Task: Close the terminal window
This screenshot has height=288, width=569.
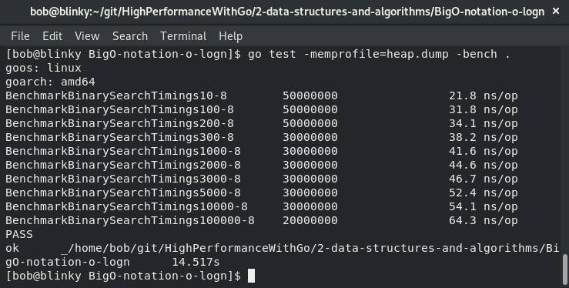Action: point(556,12)
